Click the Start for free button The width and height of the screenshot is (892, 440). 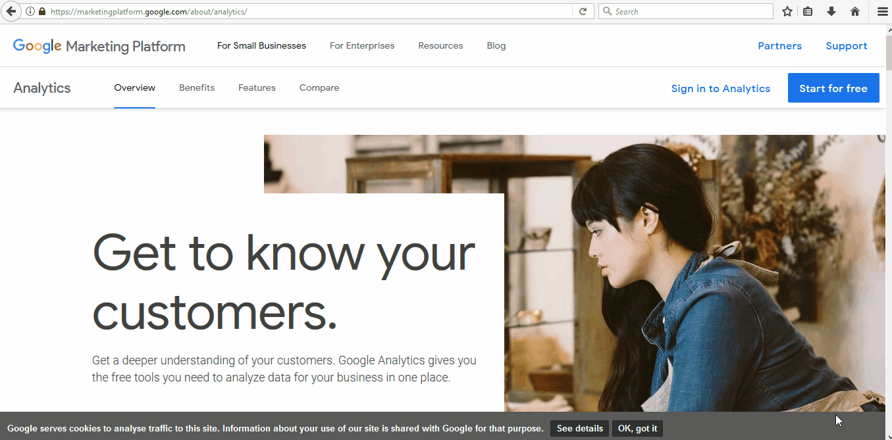pyautogui.click(x=833, y=88)
